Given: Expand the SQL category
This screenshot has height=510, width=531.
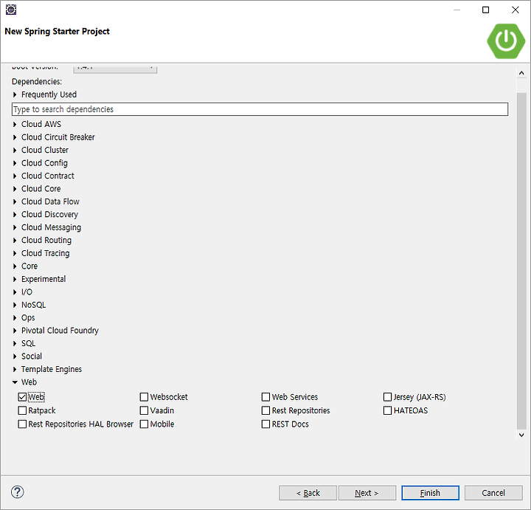Looking at the screenshot, I should click(15, 344).
